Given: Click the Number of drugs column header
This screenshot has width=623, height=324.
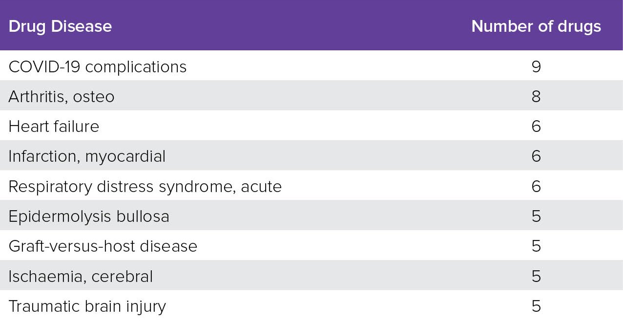Looking at the screenshot, I should [536, 26].
